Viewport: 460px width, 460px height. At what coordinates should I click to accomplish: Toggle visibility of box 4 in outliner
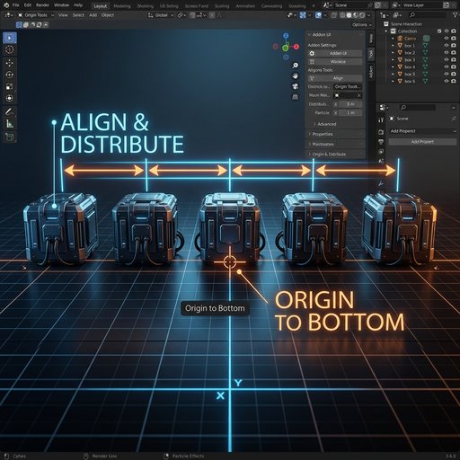tap(447, 66)
